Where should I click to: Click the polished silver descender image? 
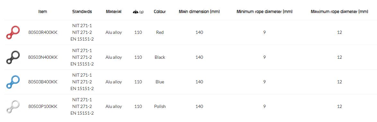[13, 106]
